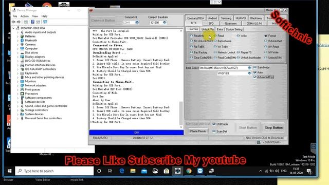Open TeamViewer icon on taskbar
The width and height of the screenshot is (329, 185).
[200, 171]
